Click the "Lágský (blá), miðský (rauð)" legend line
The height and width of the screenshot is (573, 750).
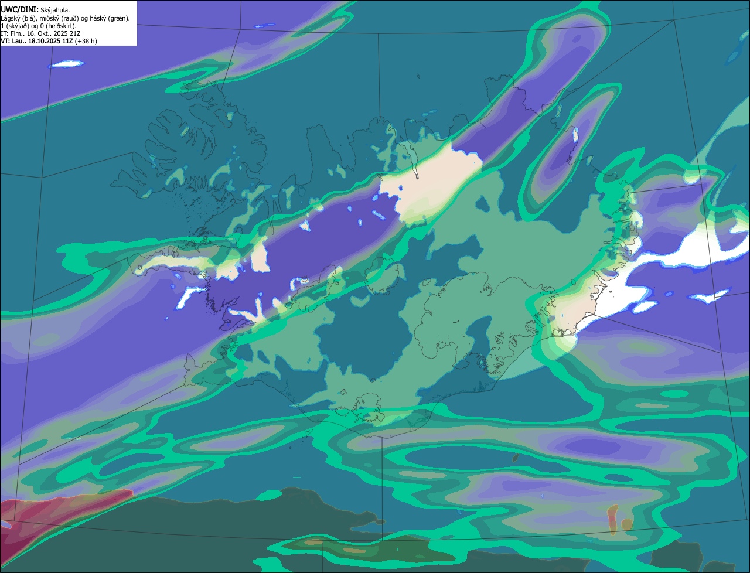(65, 18)
